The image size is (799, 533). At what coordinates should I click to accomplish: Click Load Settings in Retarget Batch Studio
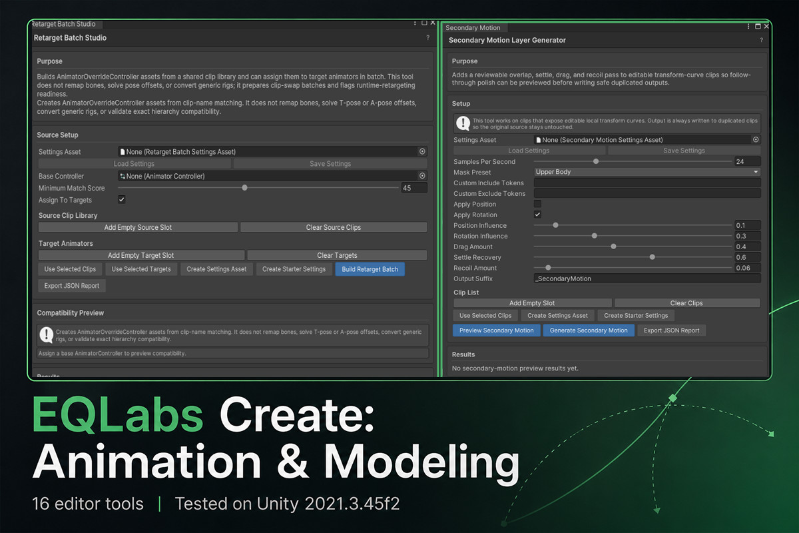134,164
